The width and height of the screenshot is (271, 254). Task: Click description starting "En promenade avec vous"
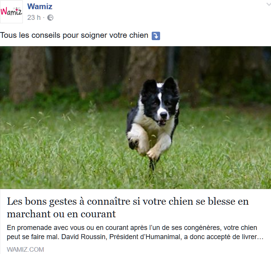coord(135,232)
